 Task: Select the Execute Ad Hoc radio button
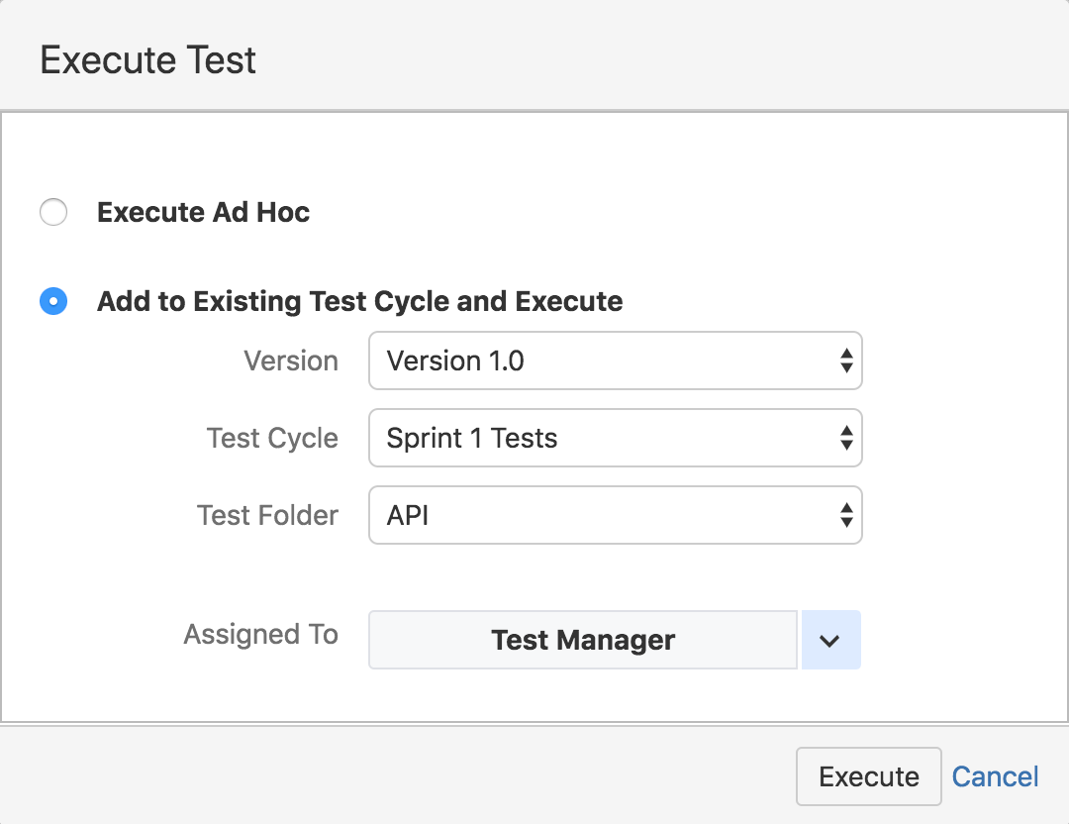pyautogui.click(x=53, y=212)
